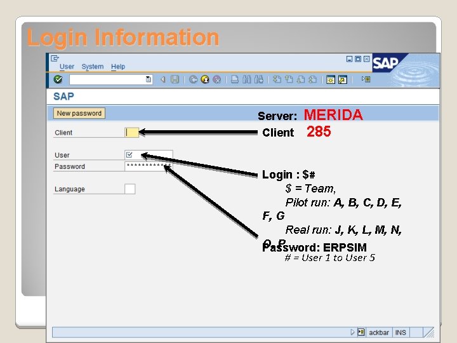This screenshot has height=343, width=457.
Task: Open the Help menu
Action: [118, 67]
